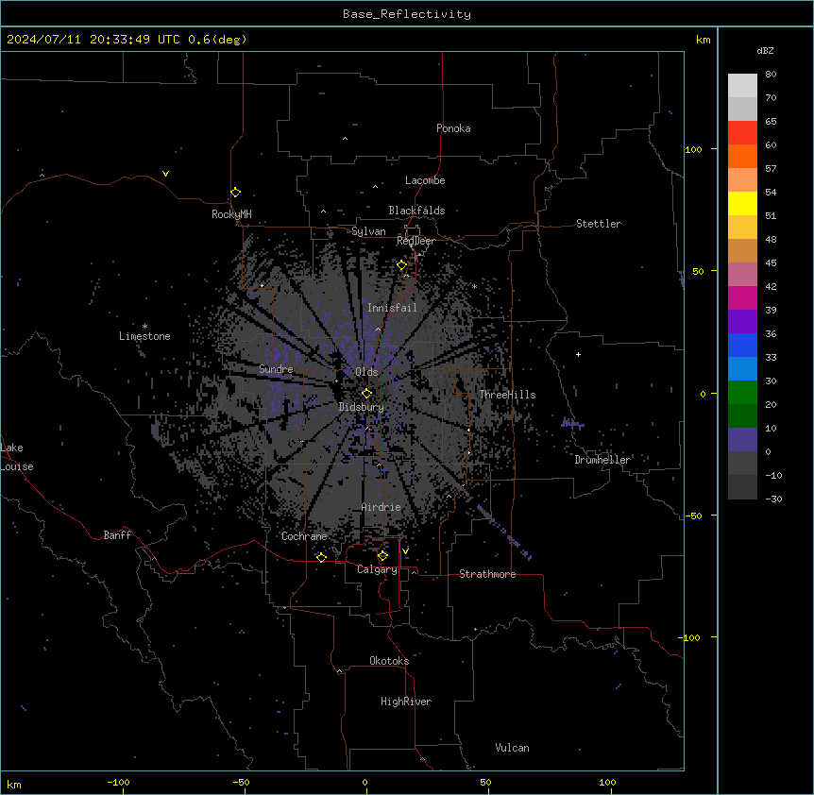Click the asterisk marker northeast of Innisfail
The width and height of the screenshot is (814, 795).
[474, 286]
